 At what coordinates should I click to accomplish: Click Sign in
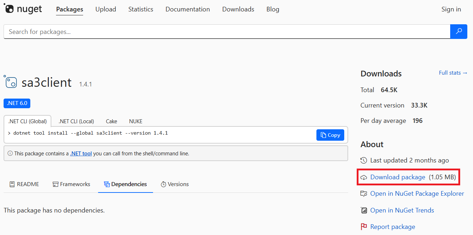(x=451, y=9)
